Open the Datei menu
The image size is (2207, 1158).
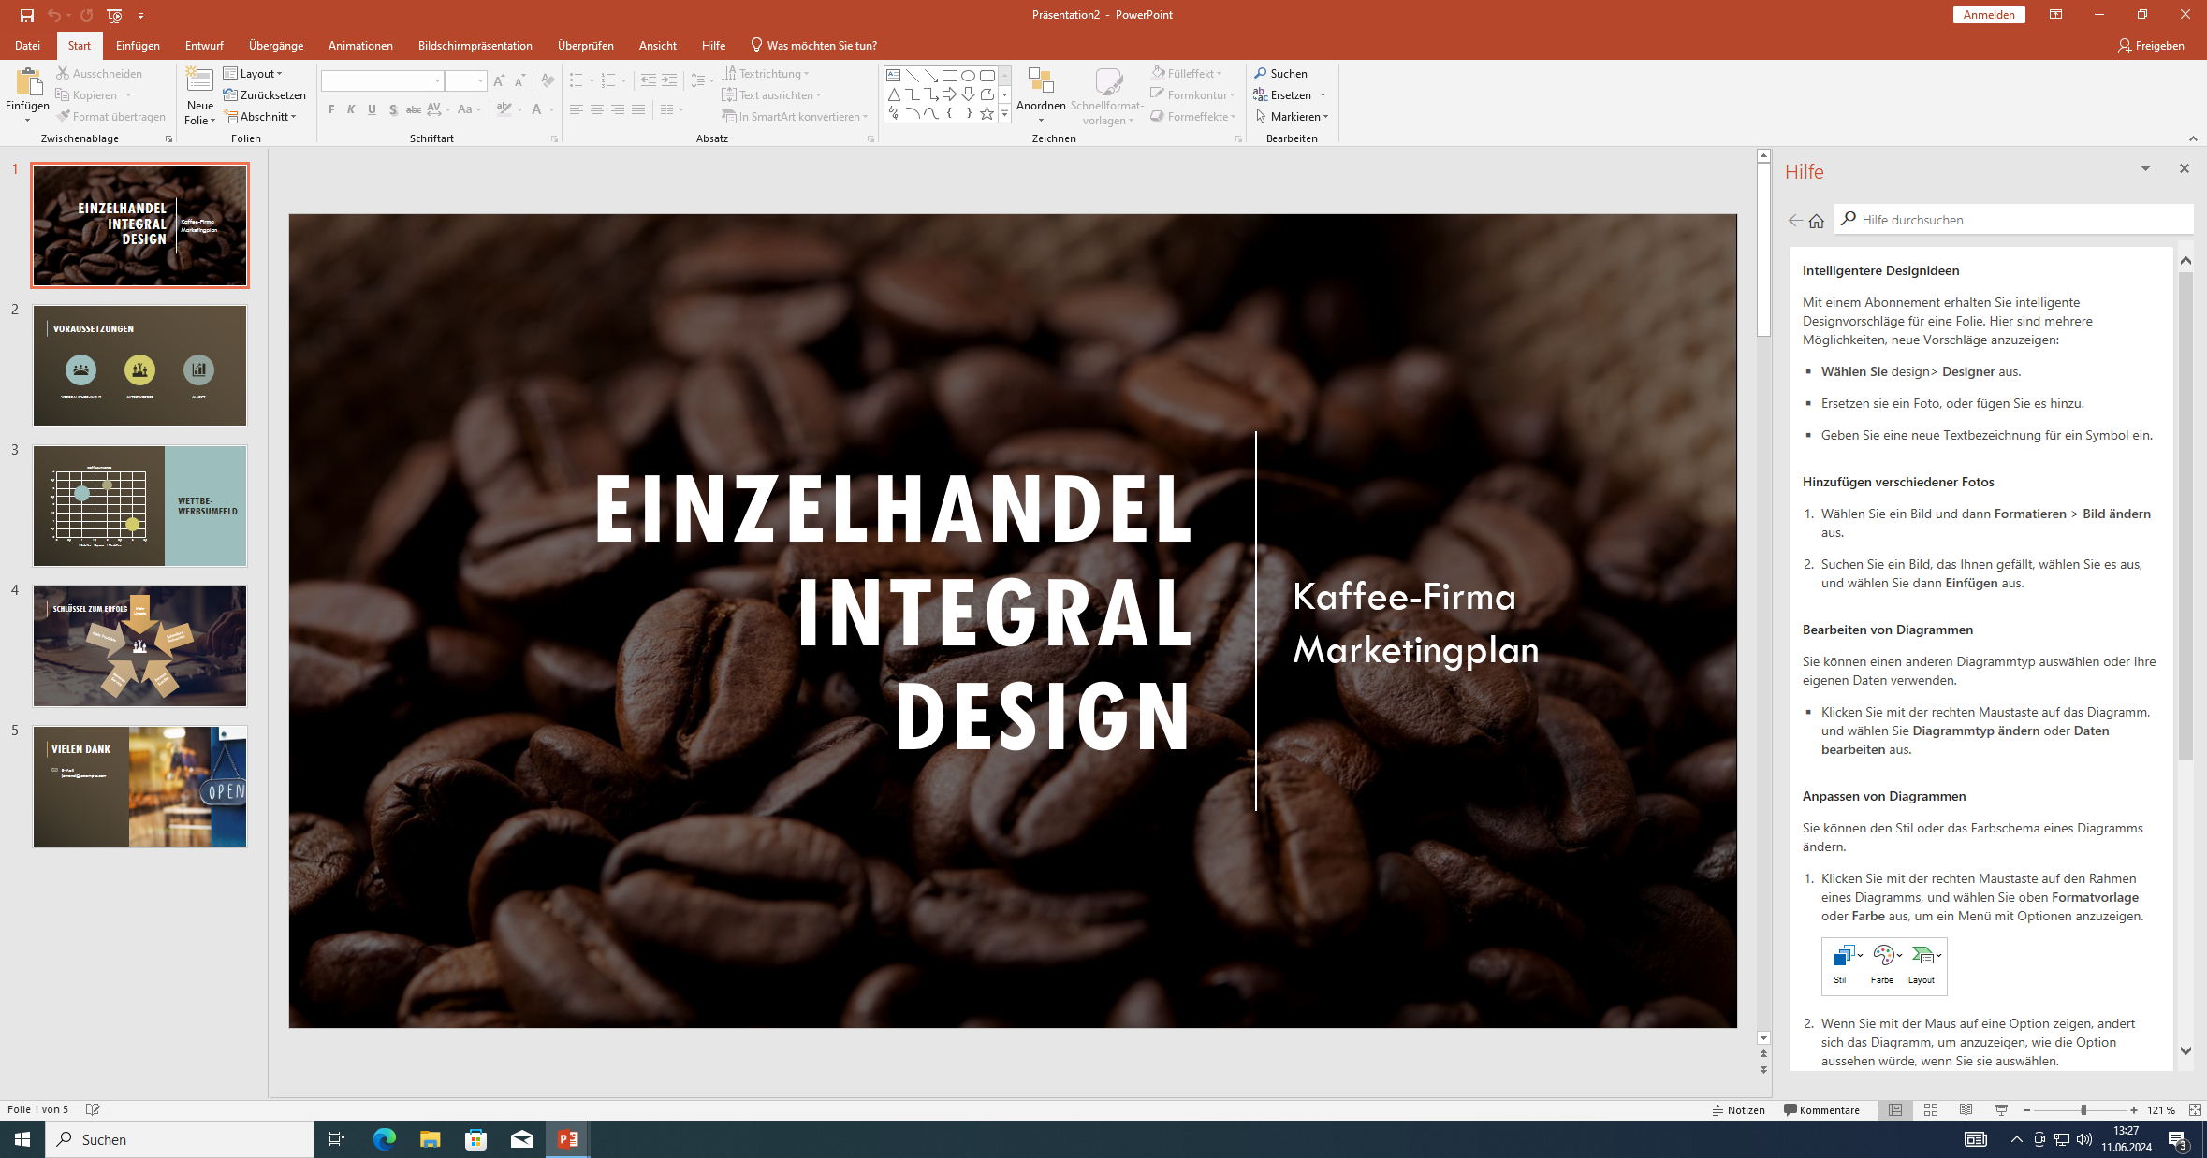click(27, 45)
